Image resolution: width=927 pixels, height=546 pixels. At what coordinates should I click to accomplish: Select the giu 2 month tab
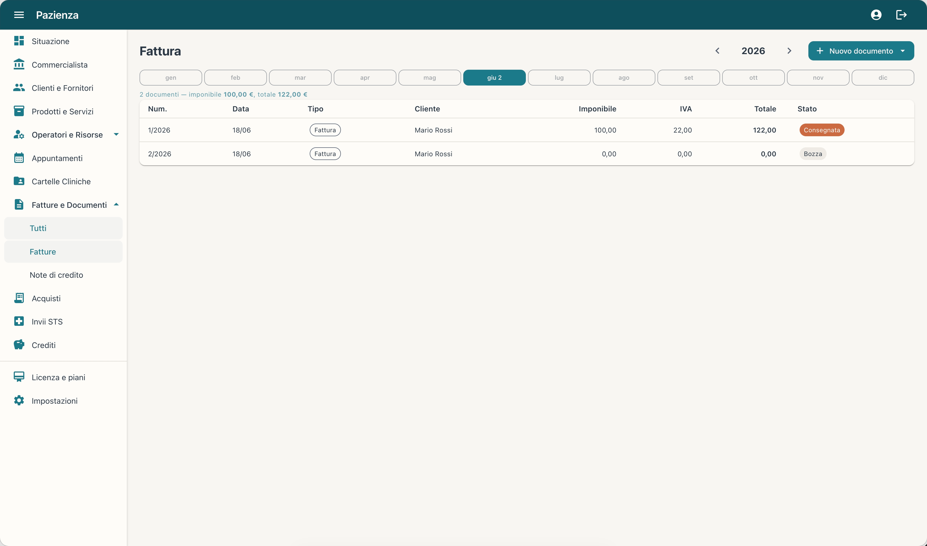(x=494, y=78)
